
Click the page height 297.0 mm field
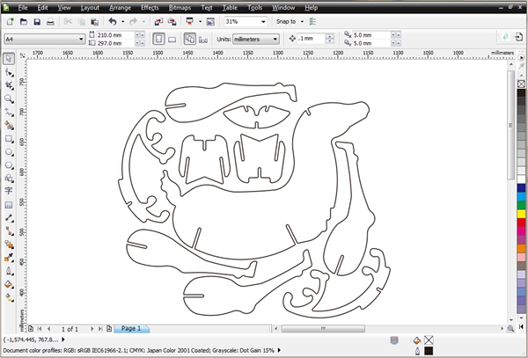coord(115,43)
